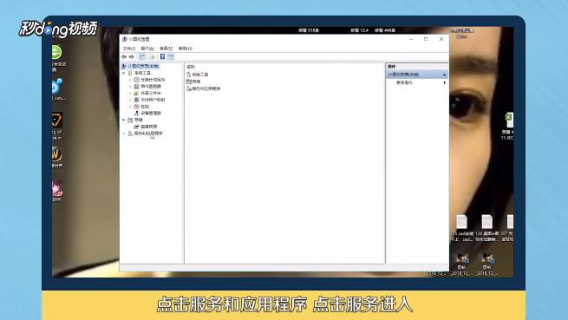The image size is (568, 320).
Task: Open the 查看 (View) menu
Action: 166,49
